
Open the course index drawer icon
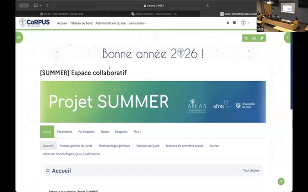tap(19, 38)
